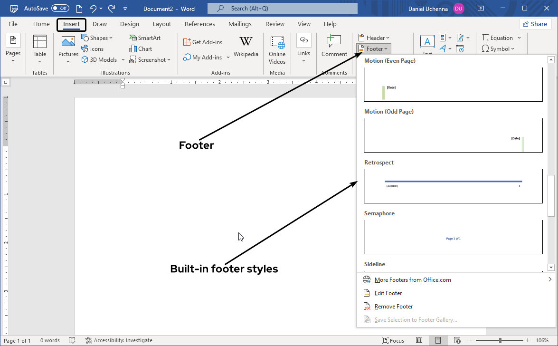
Task: Open the Draw ribbon tab
Action: (100, 24)
